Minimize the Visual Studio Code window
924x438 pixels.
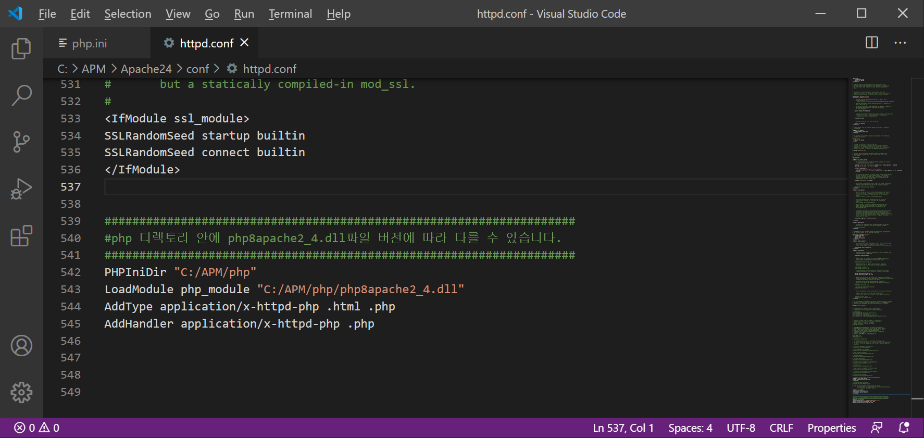pyautogui.click(x=820, y=14)
